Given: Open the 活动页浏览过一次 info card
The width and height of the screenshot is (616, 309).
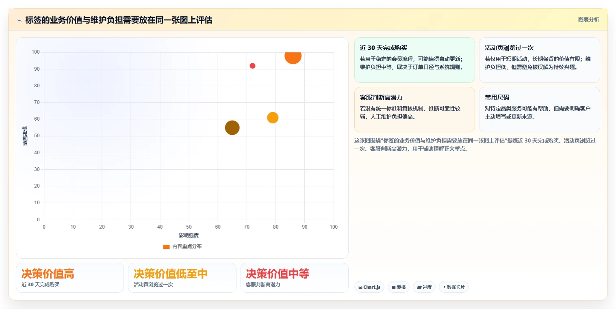Looking at the screenshot, I should (x=539, y=60).
